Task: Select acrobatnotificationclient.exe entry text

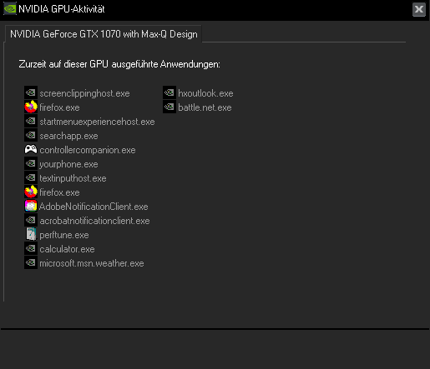Action: point(94,221)
